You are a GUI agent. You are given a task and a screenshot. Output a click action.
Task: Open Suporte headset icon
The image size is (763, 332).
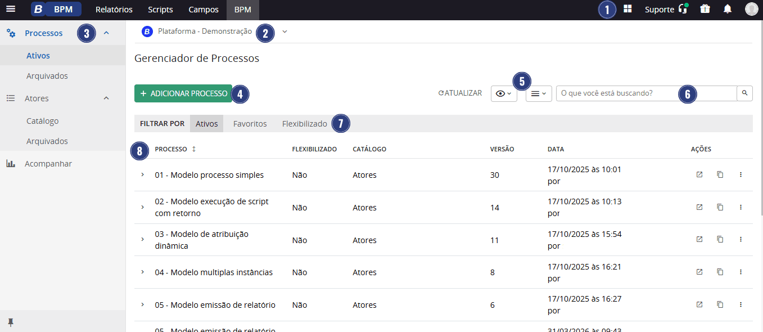(x=683, y=9)
